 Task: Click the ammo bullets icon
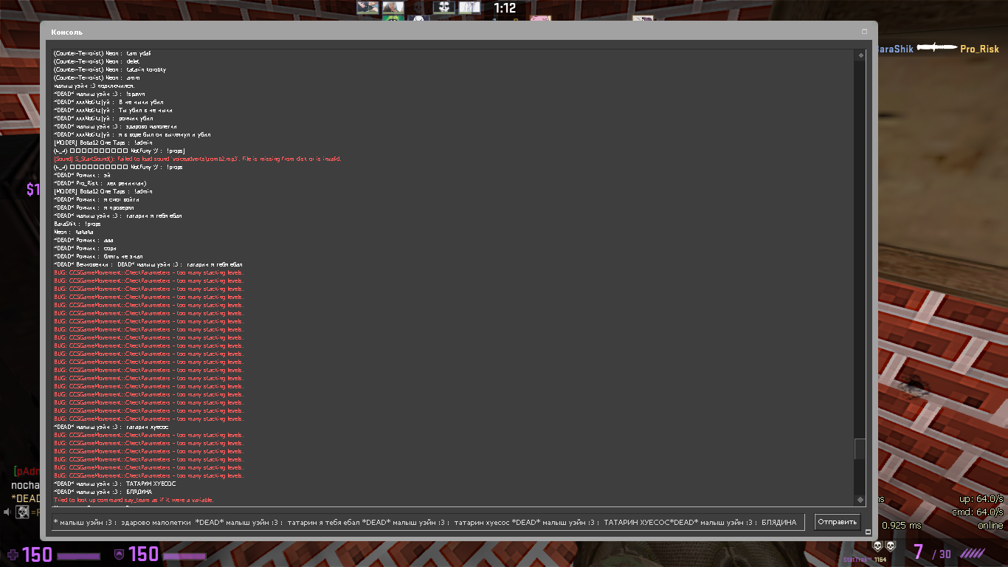pos(972,554)
